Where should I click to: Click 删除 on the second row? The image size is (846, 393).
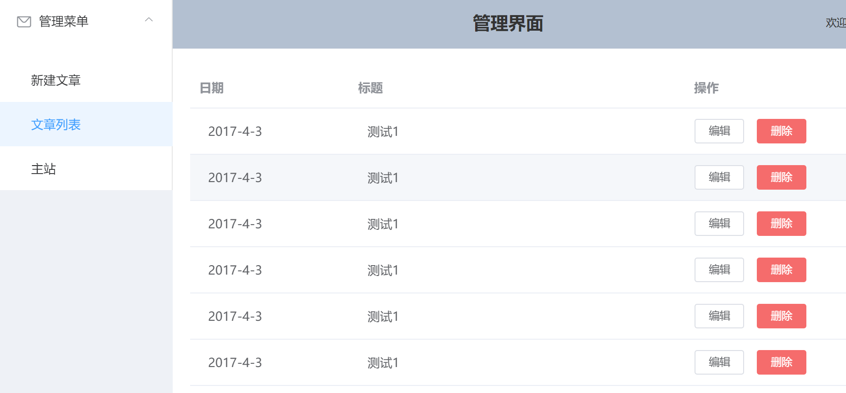tap(781, 177)
